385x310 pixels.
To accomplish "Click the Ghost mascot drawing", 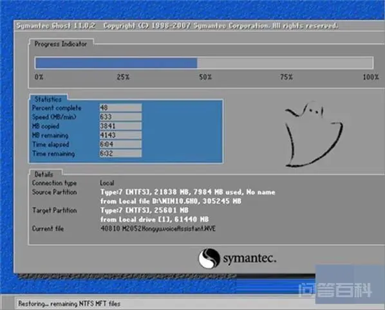I will [314, 134].
